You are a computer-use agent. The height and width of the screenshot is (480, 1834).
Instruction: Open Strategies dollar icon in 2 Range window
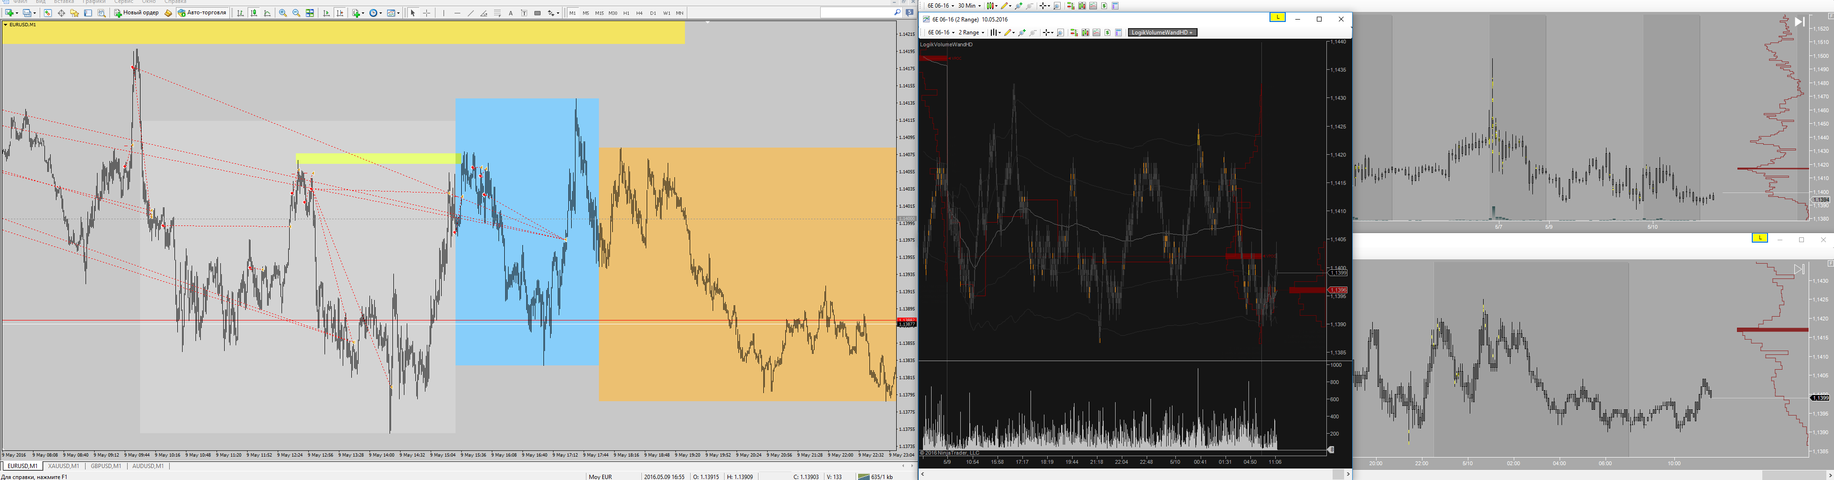[1108, 32]
